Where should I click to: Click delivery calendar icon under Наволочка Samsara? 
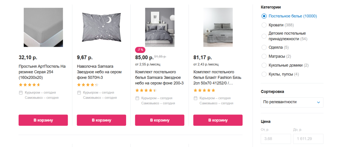point(79,92)
